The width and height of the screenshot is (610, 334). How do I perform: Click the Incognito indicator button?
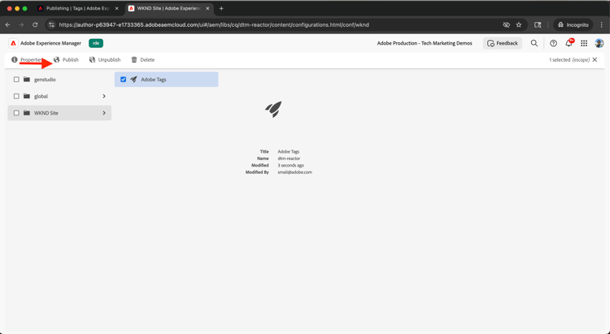click(x=573, y=24)
